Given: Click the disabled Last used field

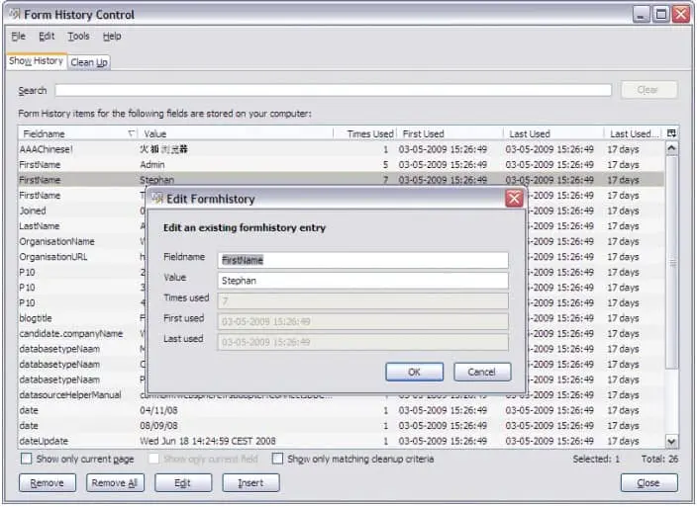Looking at the screenshot, I should [362, 342].
